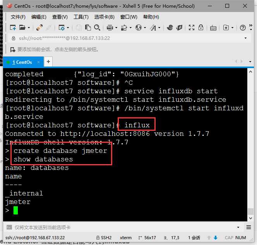257x245 pixels.
Task: Open the Help question mark icon
Action: click(x=243, y=28)
